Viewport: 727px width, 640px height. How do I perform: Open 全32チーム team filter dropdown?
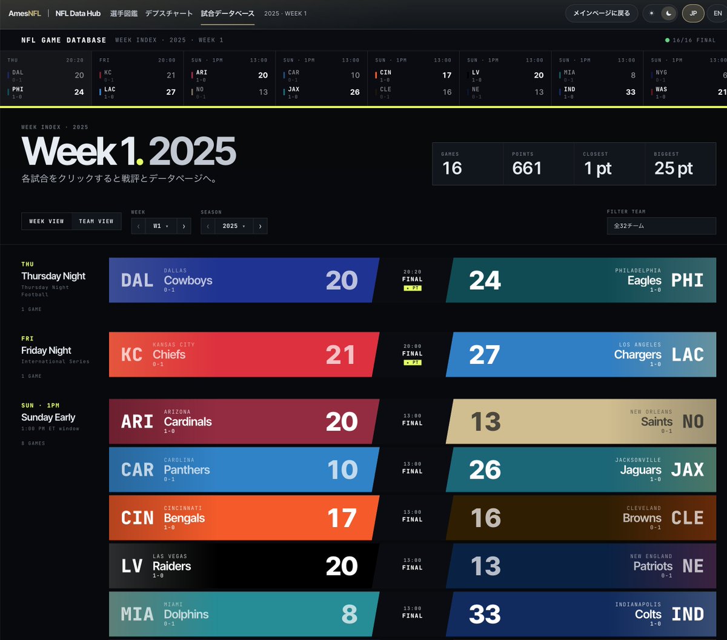[x=662, y=226]
